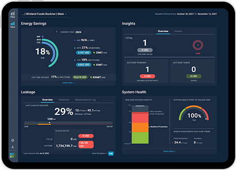Expand System Health Yearly View
236x170 pixels.
click(169, 151)
